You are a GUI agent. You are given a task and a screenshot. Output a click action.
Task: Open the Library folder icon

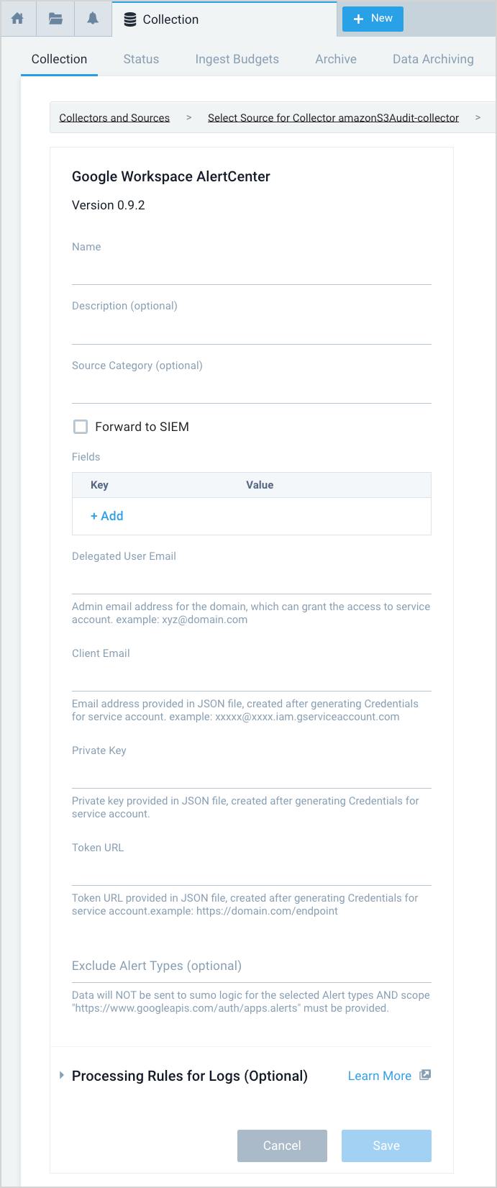point(55,19)
